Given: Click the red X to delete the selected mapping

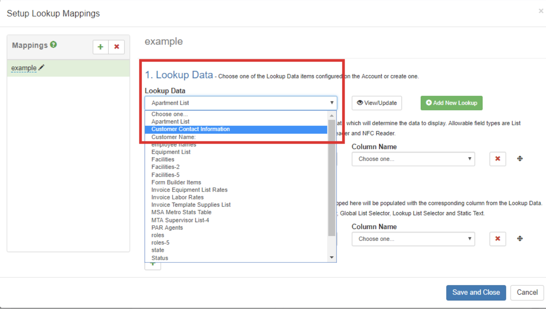Looking at the screenshot, I should (117, 47).
